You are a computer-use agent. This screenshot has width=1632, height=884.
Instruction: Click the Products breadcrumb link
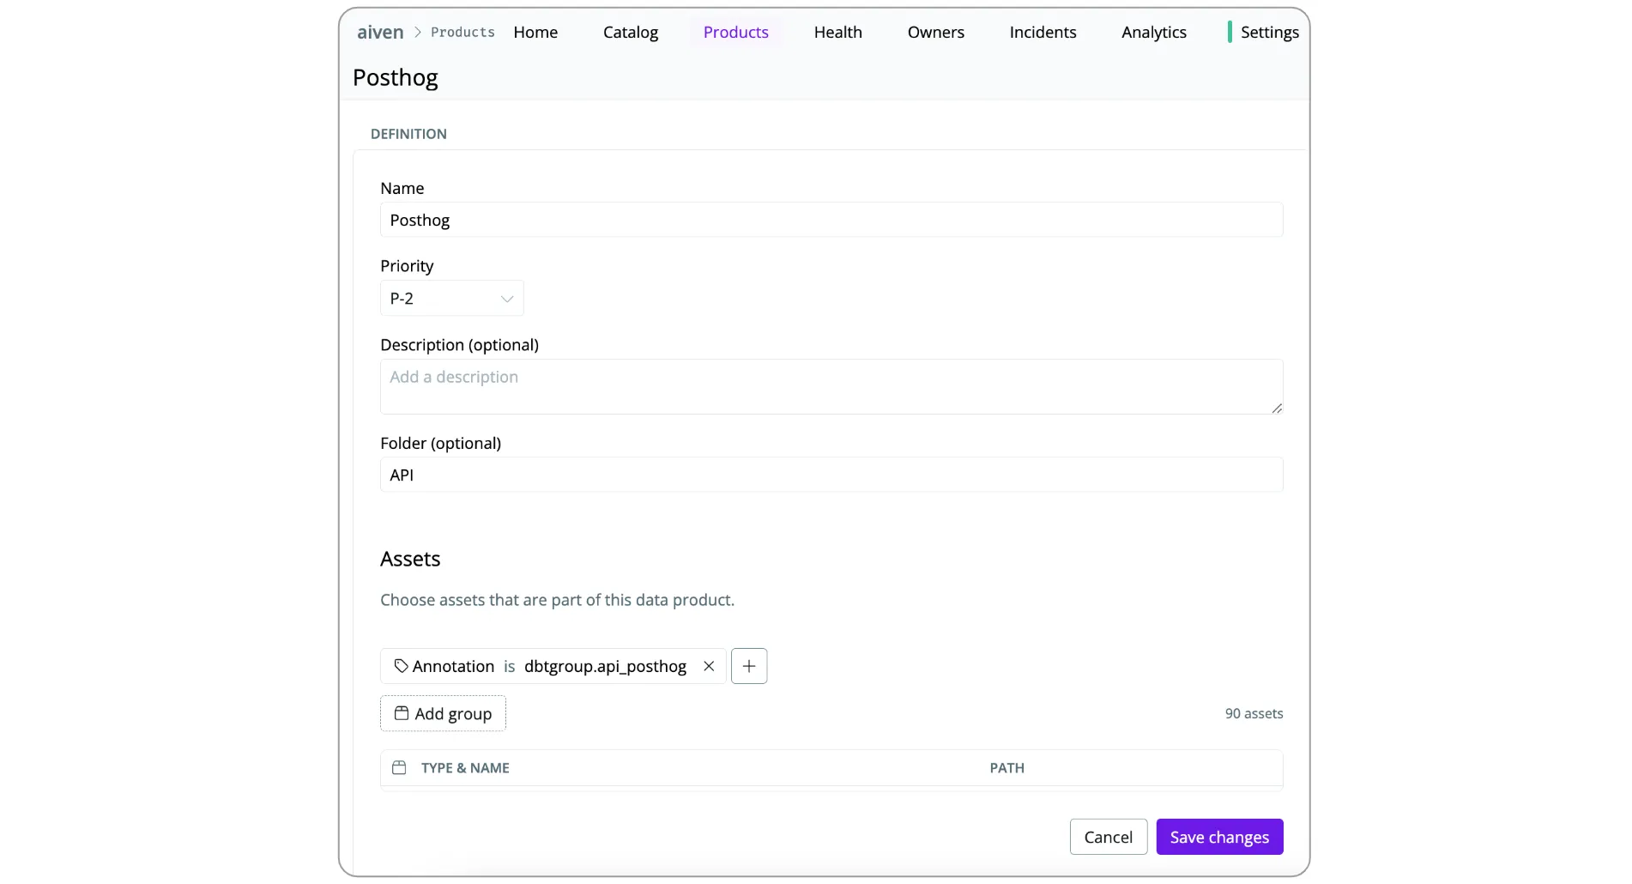click(462, 32)
